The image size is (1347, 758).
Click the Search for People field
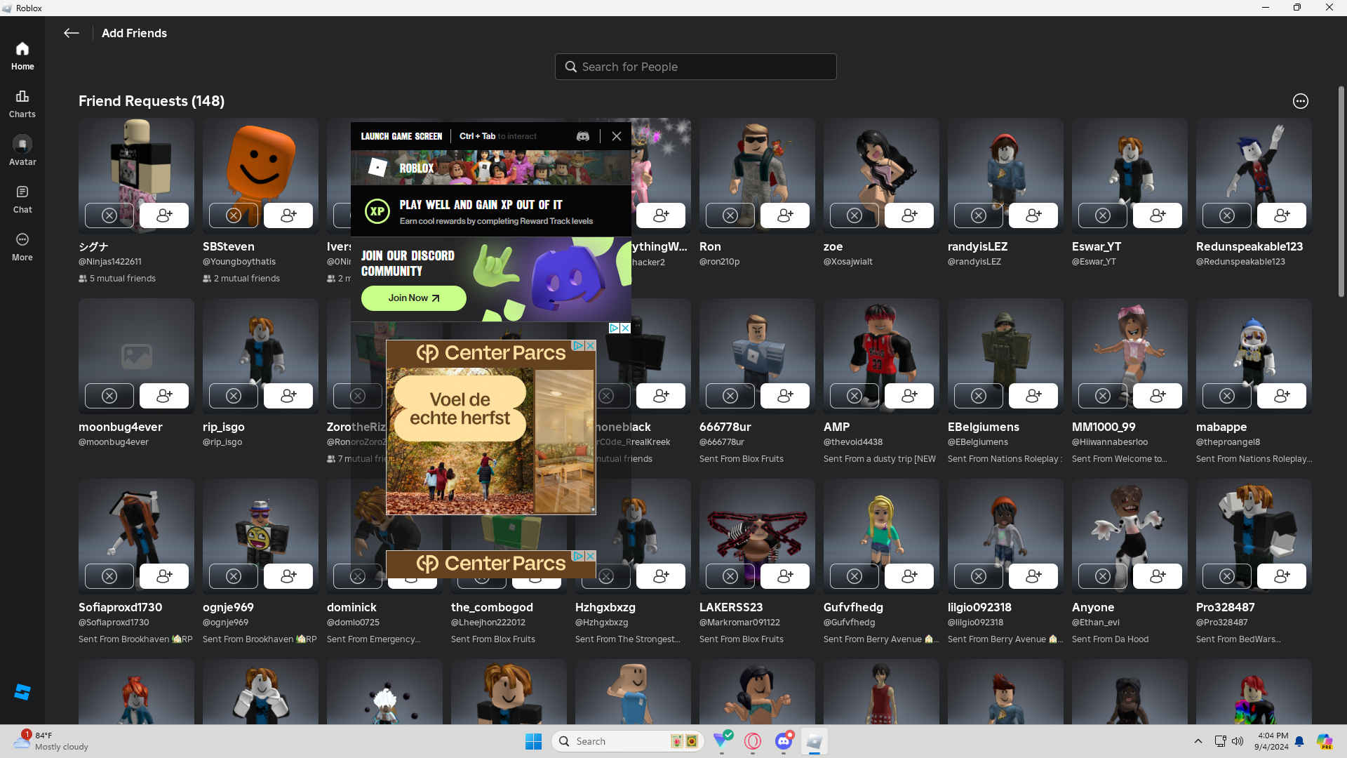(x=695, y=67)
